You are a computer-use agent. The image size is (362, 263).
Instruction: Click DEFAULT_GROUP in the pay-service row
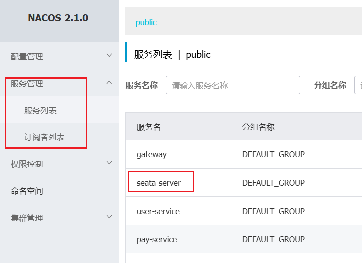[x=273, y=239]
